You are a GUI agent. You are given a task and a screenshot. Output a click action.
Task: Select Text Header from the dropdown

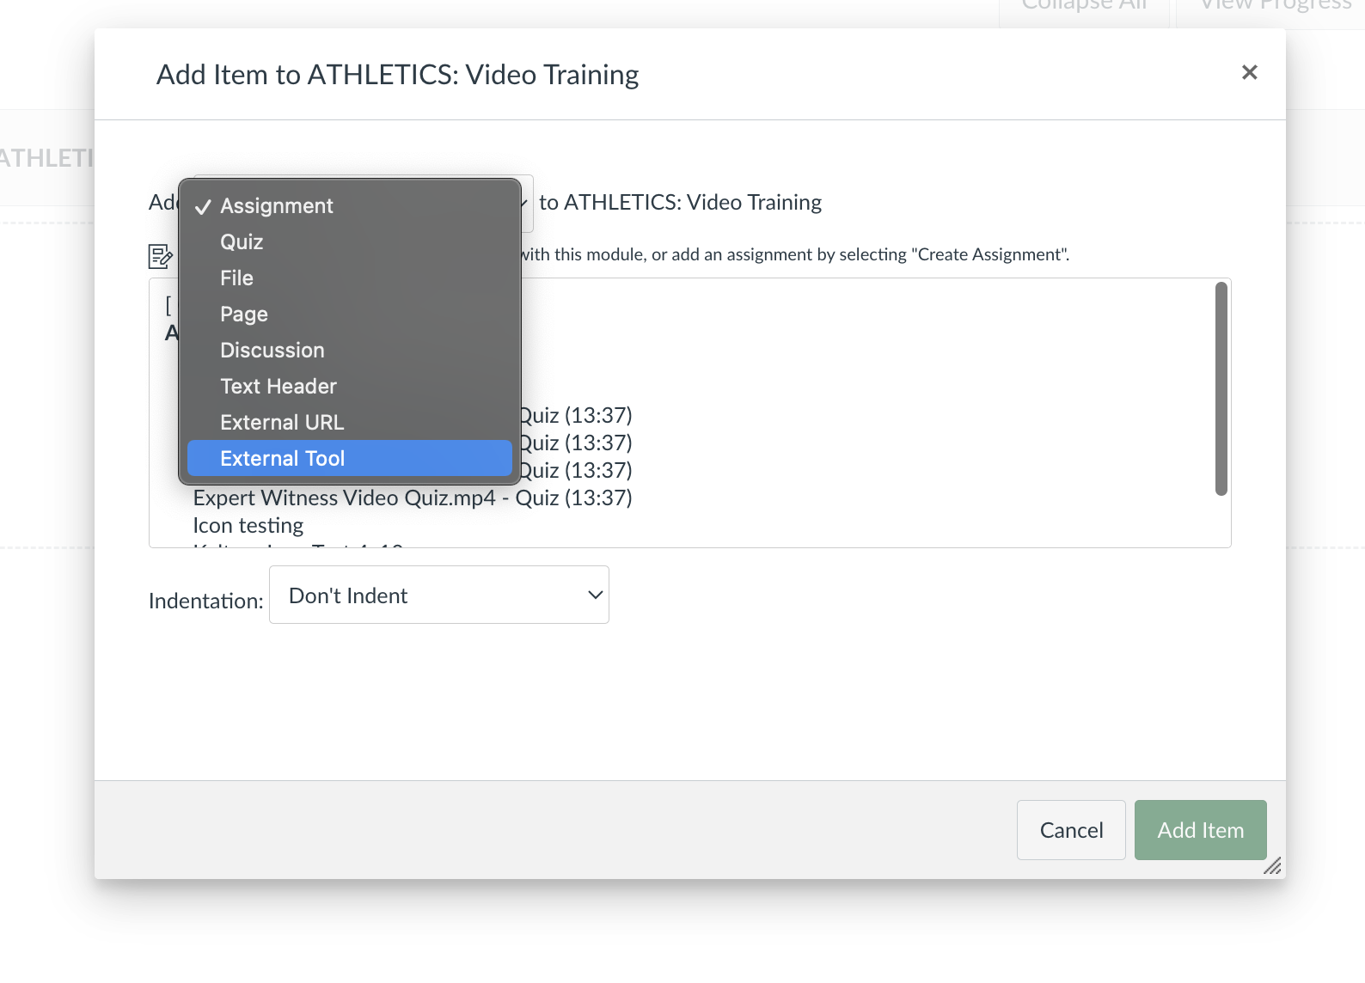point(278,387)
